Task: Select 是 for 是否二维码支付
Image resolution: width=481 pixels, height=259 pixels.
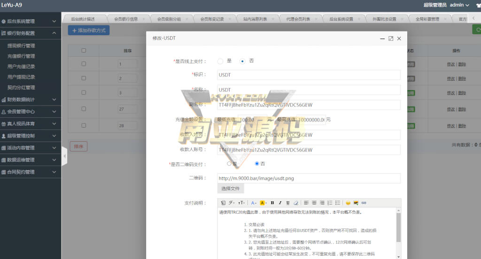Action: point(229,164)
